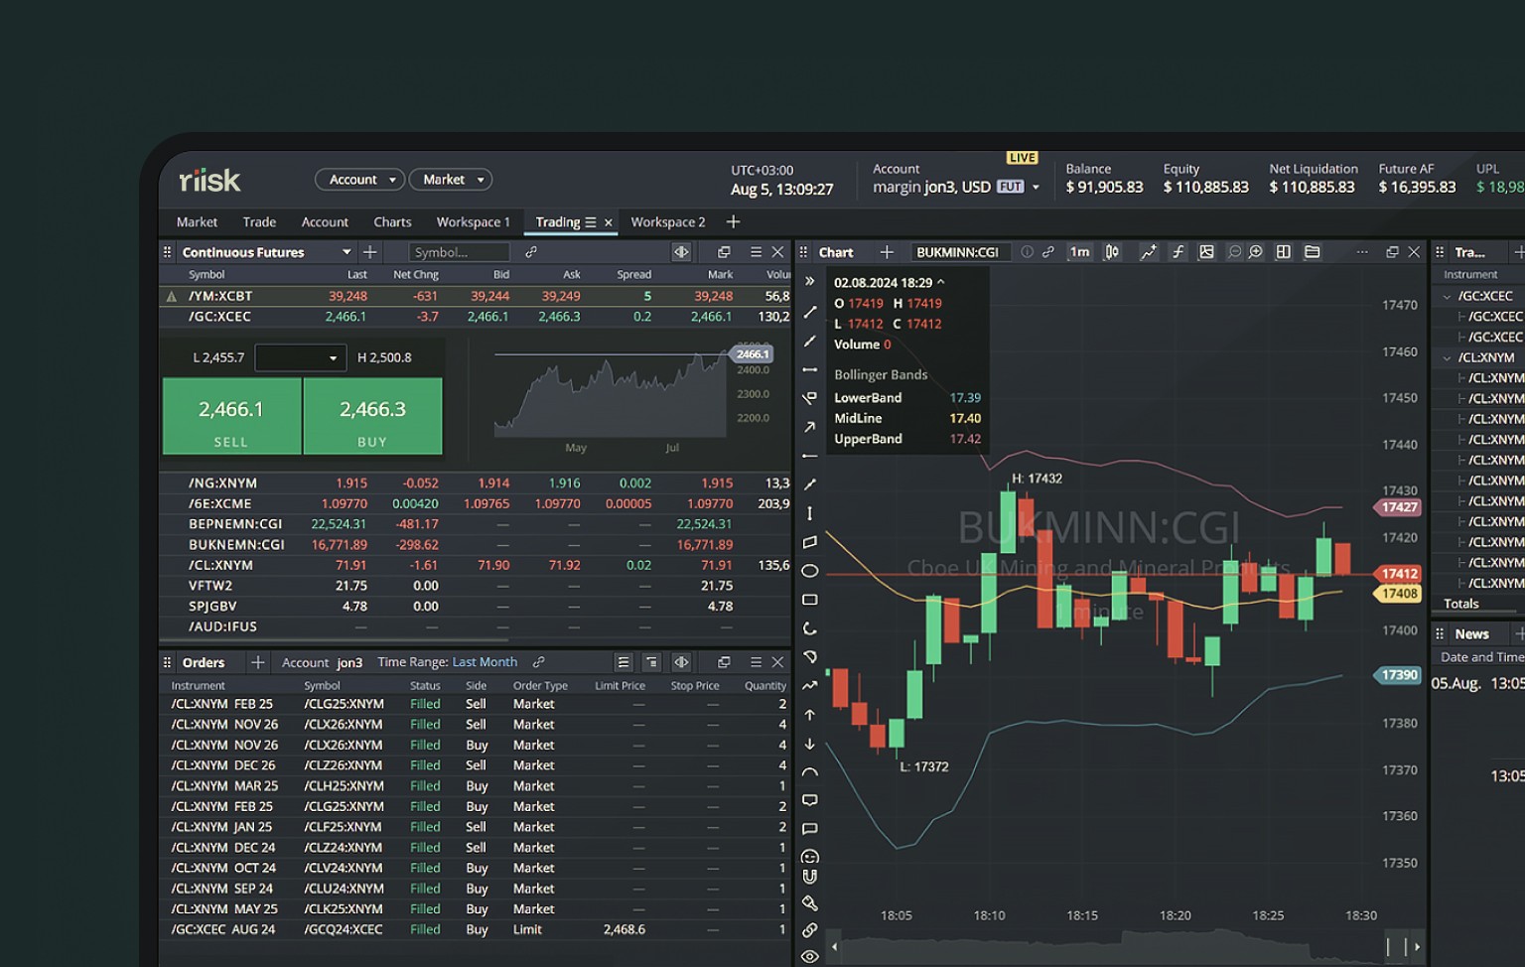Click the chart zoom in magnifier
This screenshot has height=967, width=1525.
tap(1256, 252)
